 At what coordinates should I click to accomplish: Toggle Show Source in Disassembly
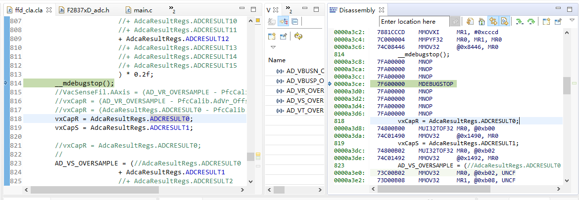coord(505,21)
